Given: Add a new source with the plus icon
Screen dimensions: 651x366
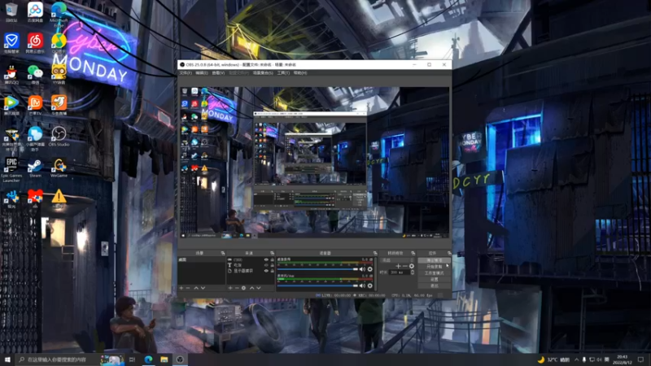Looking at the screenshot, I should 230,288.
